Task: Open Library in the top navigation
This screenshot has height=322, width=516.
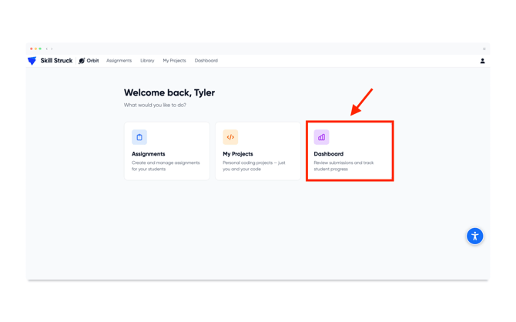Action: (147, 61)
